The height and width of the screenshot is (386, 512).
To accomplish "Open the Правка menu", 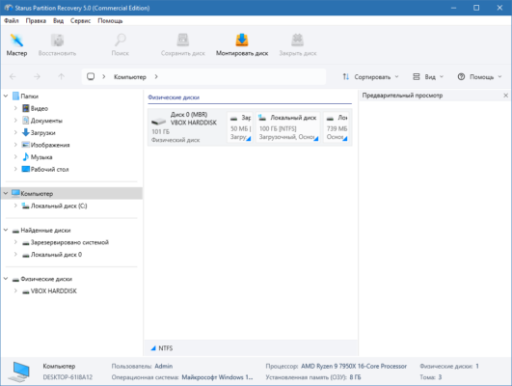I will coord(36,20).
